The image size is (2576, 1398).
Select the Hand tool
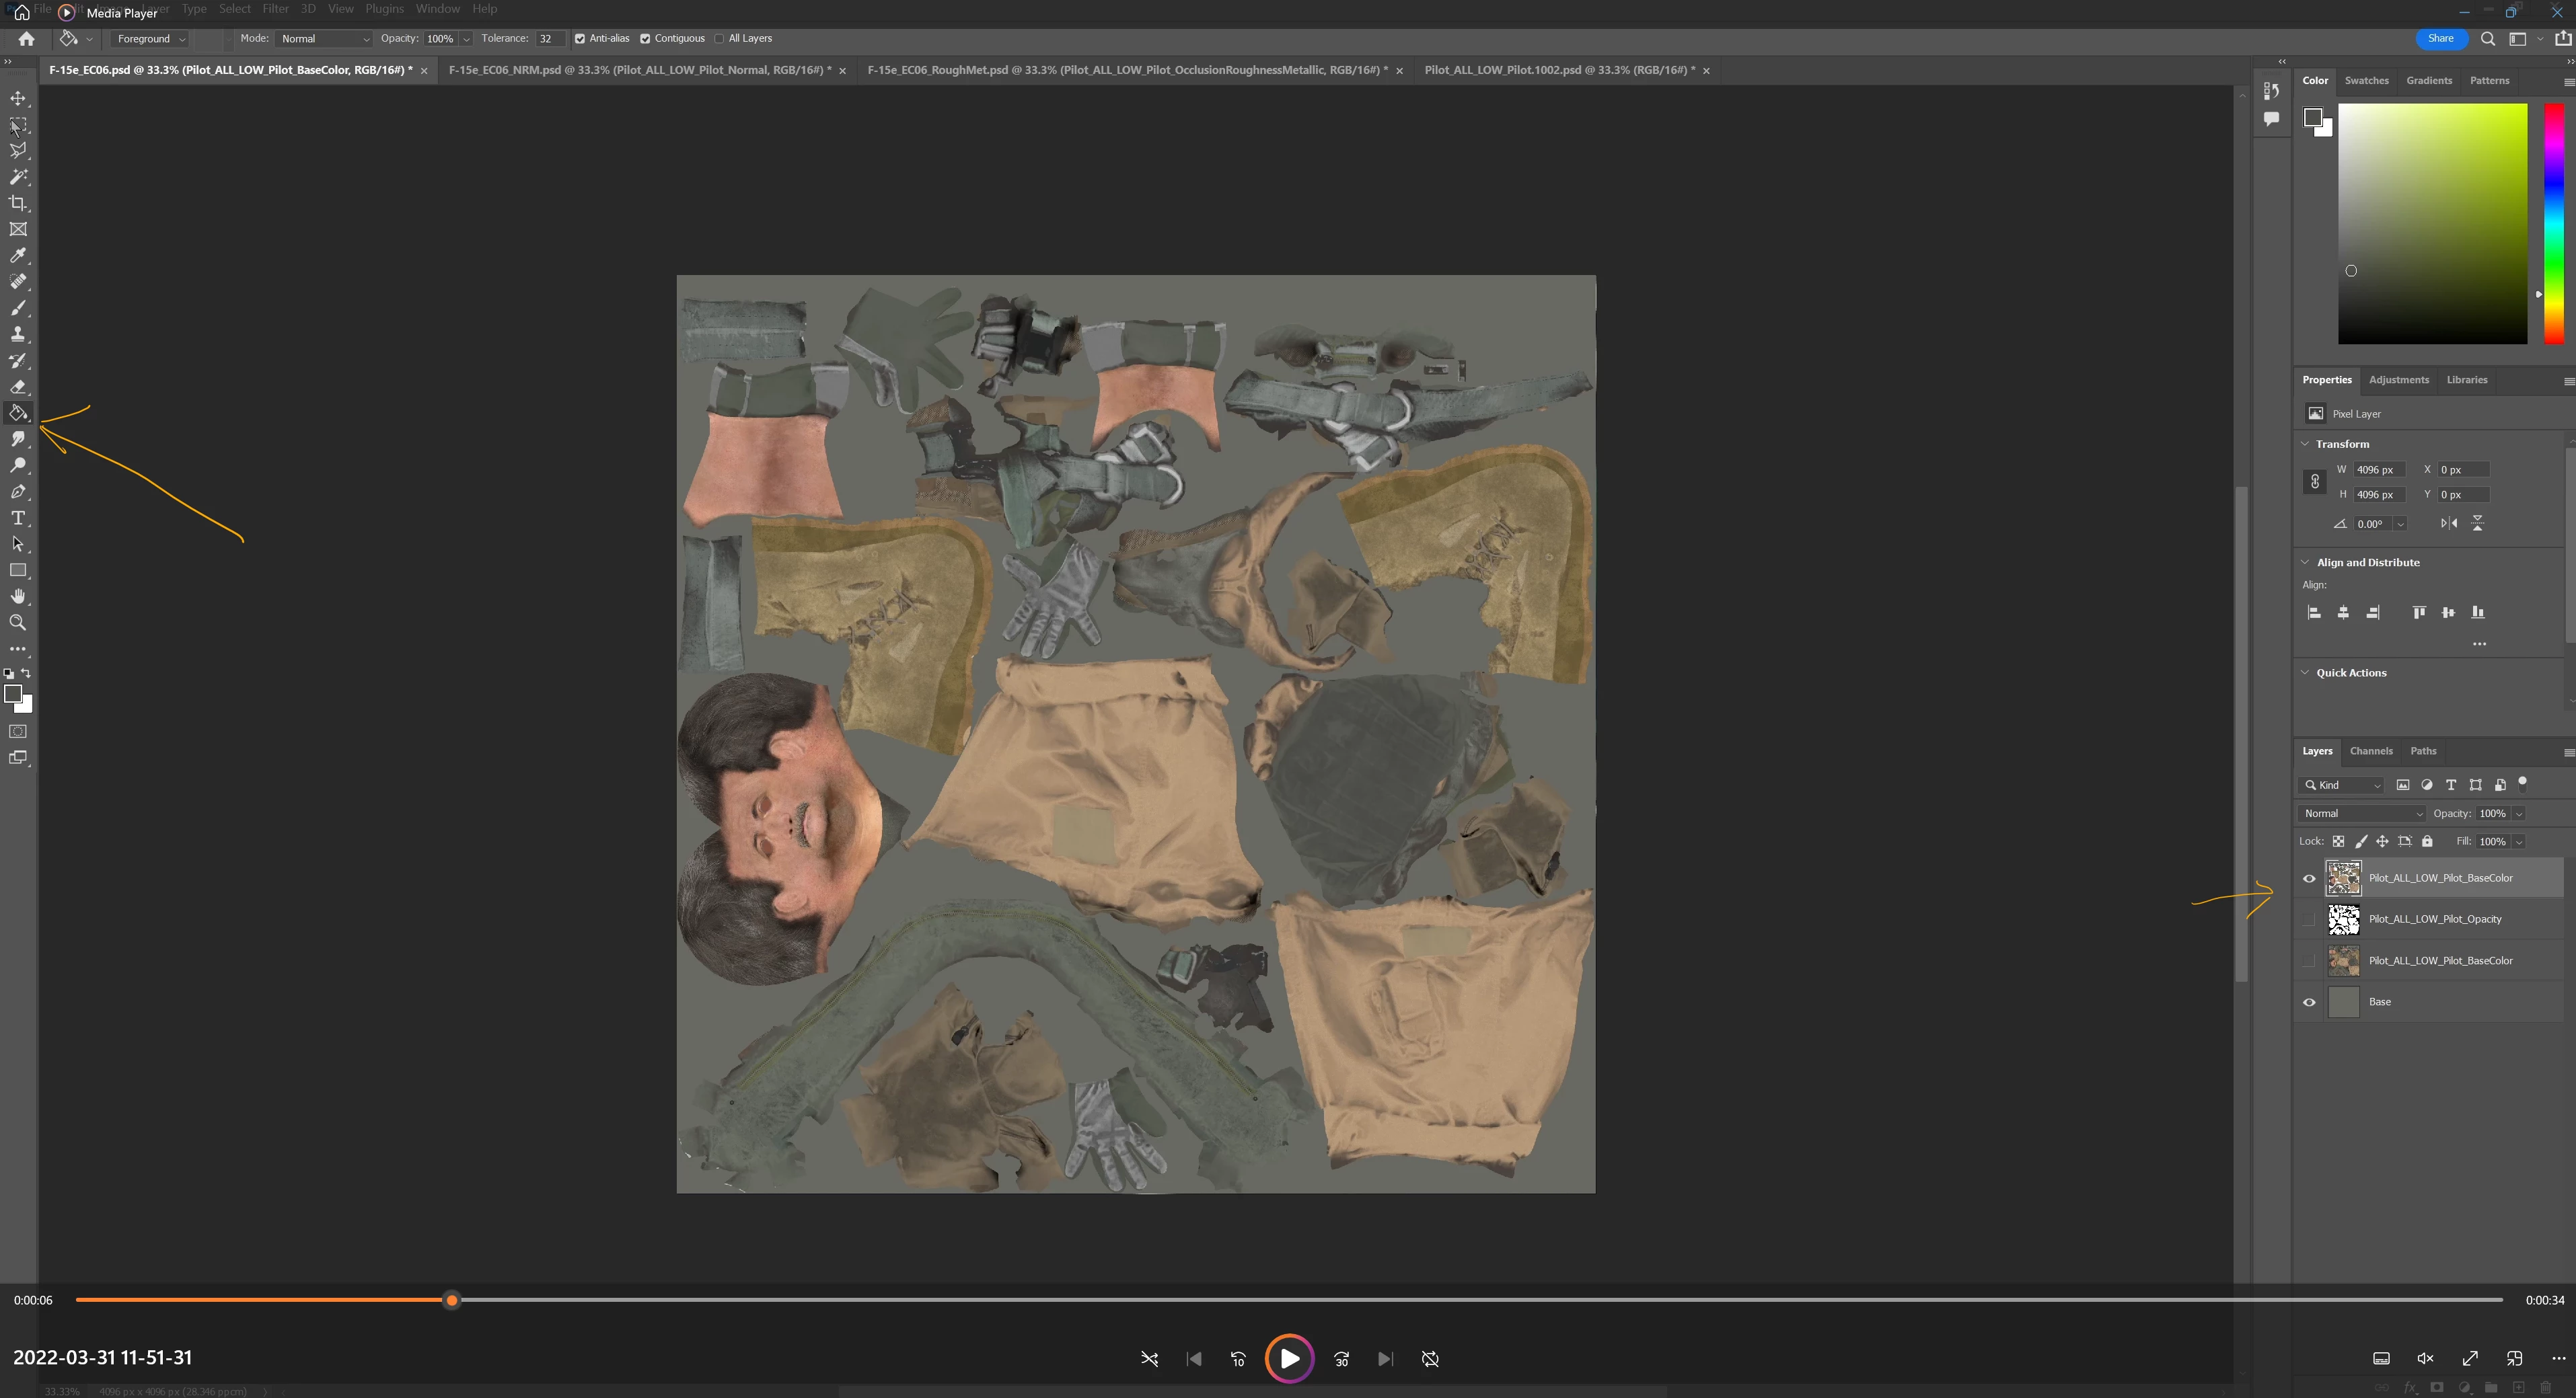click(18, 596)
